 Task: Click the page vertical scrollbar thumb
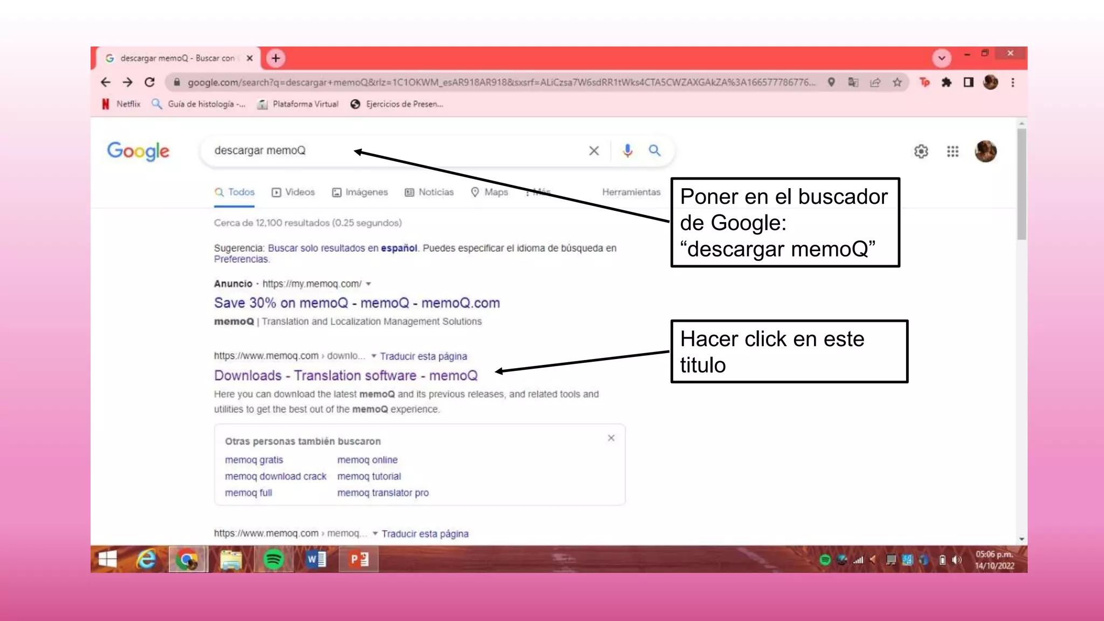(1021, 183)
